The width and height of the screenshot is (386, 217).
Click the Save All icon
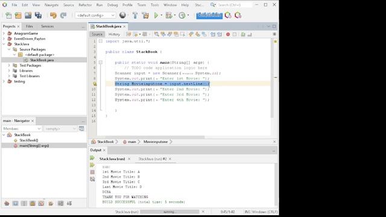click(38, 15)
